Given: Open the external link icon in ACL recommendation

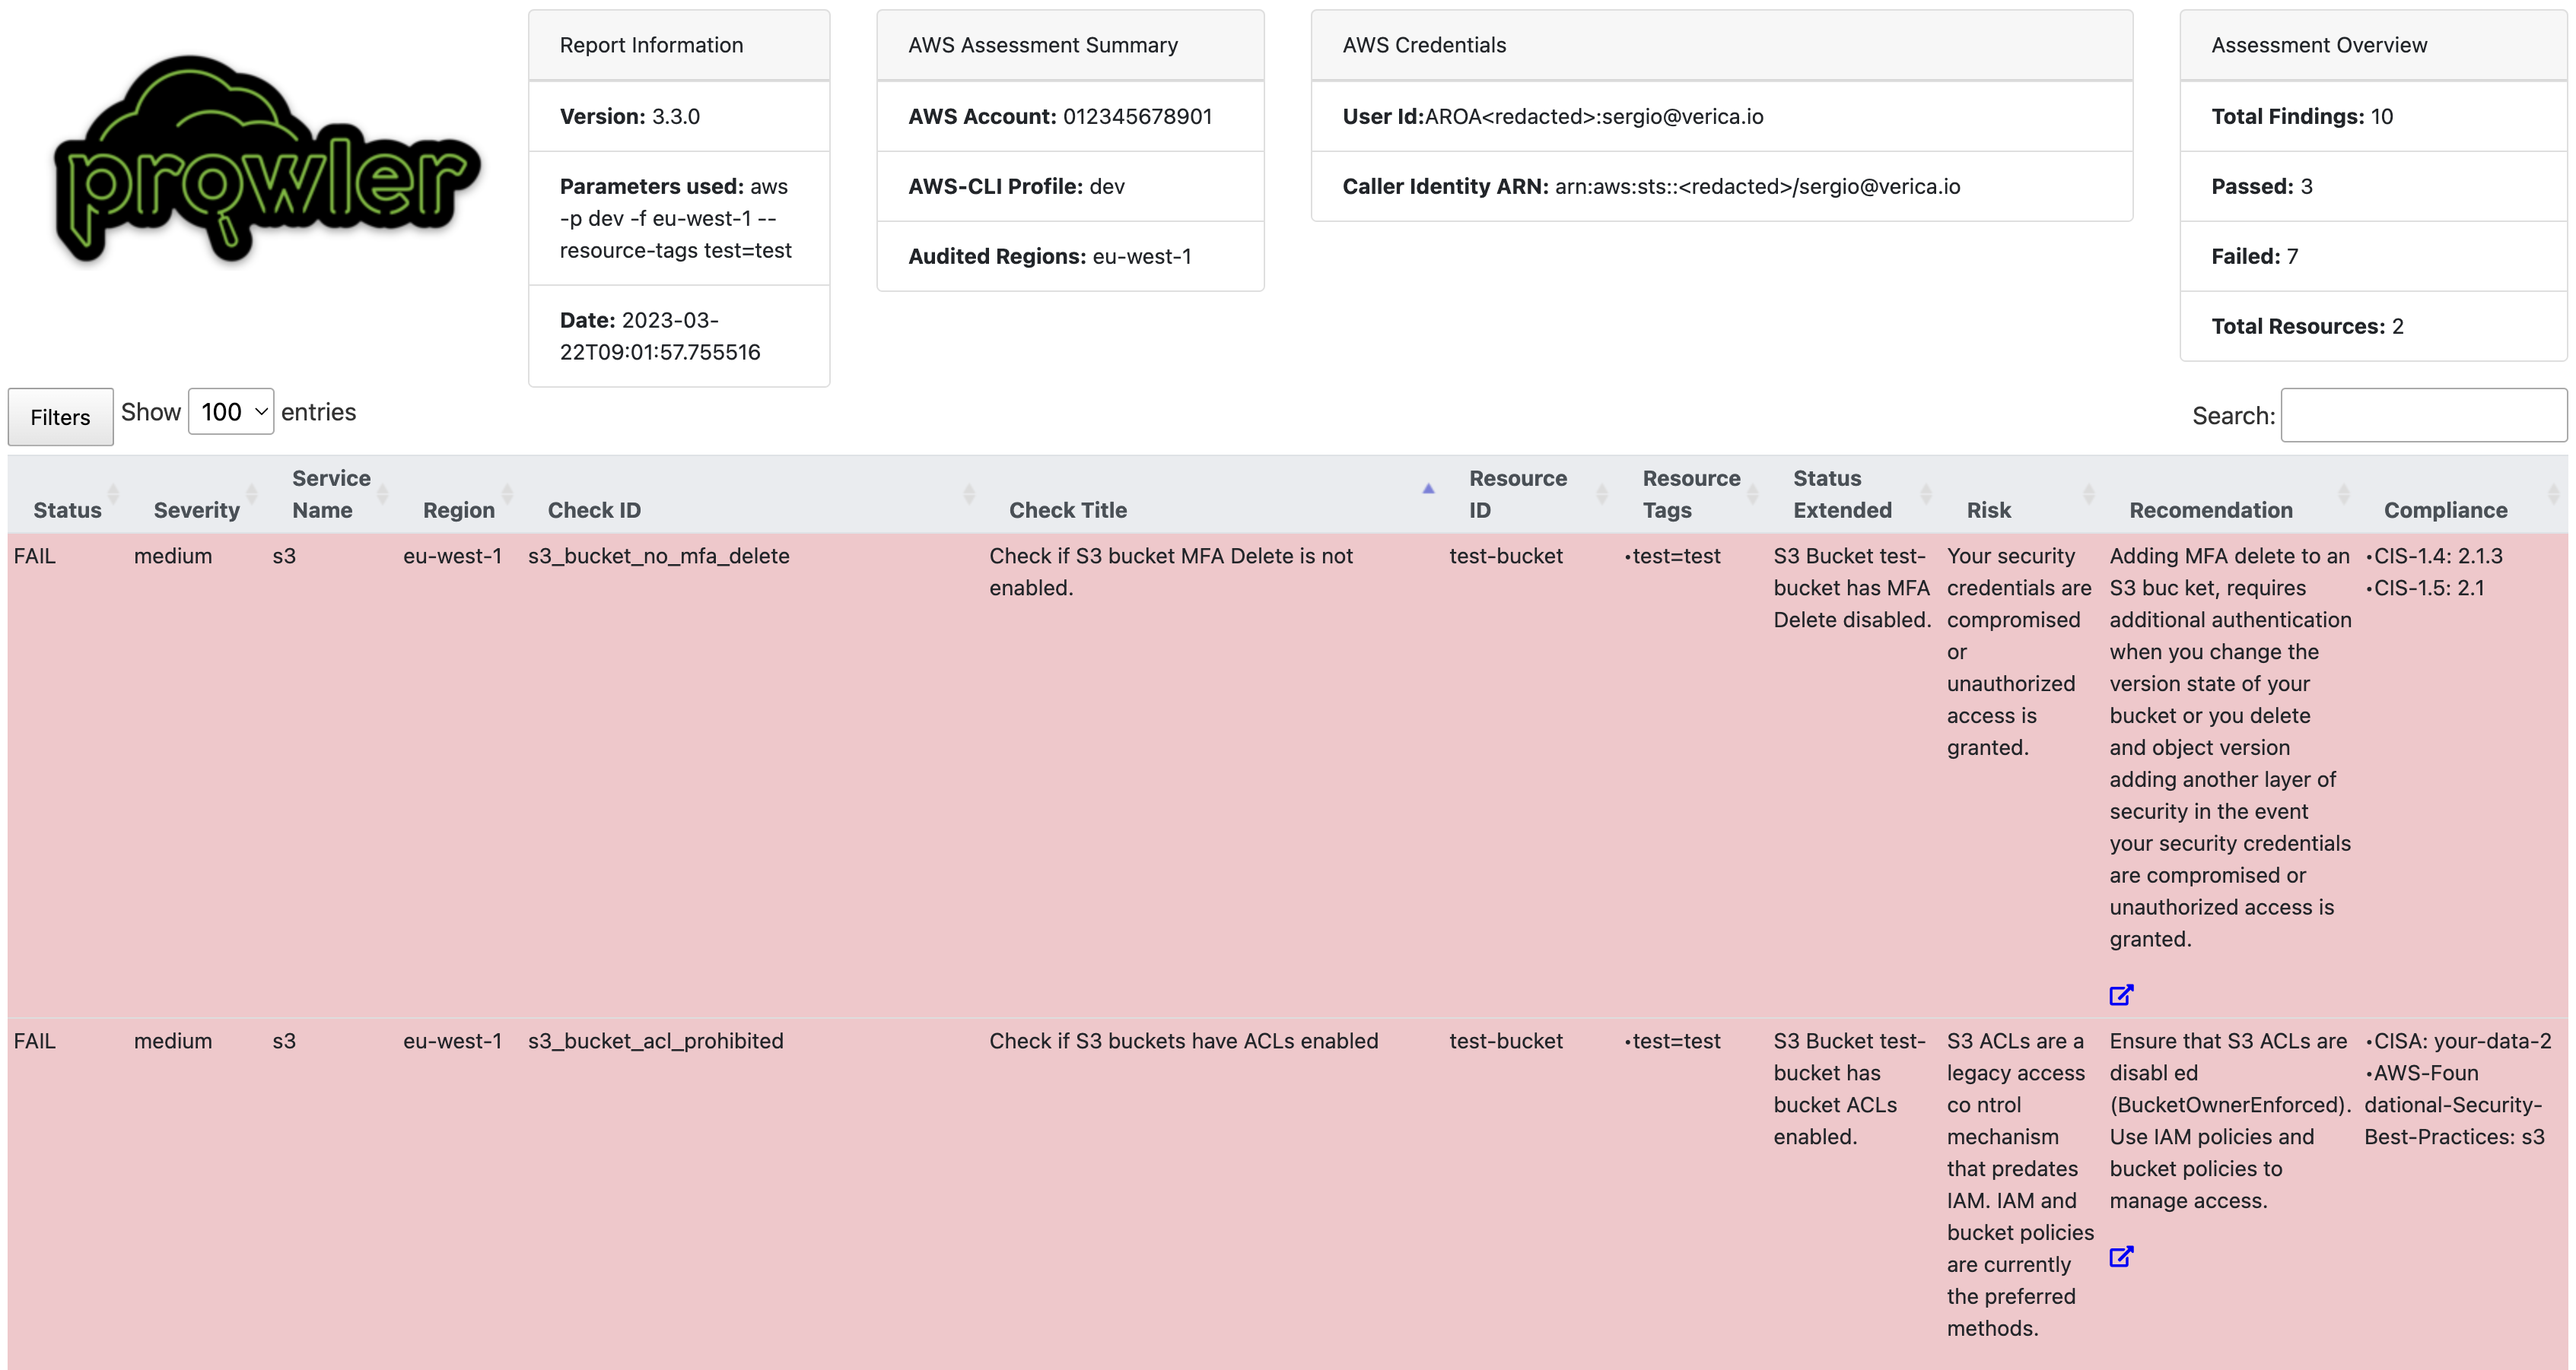Looking at the screenshot, I should pyautogui.click(x=2120, y=1256).
